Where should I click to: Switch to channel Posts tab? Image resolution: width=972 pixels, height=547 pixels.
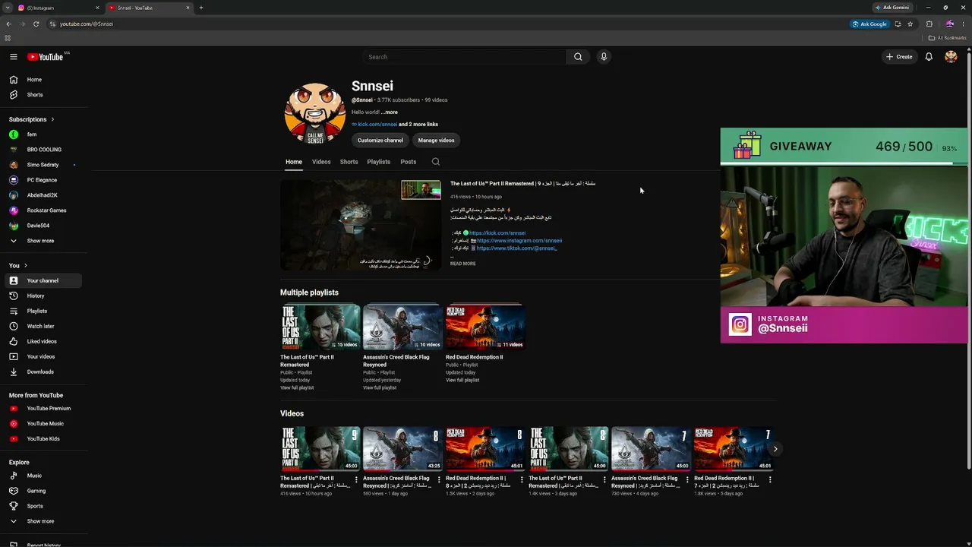pos(409,162)
